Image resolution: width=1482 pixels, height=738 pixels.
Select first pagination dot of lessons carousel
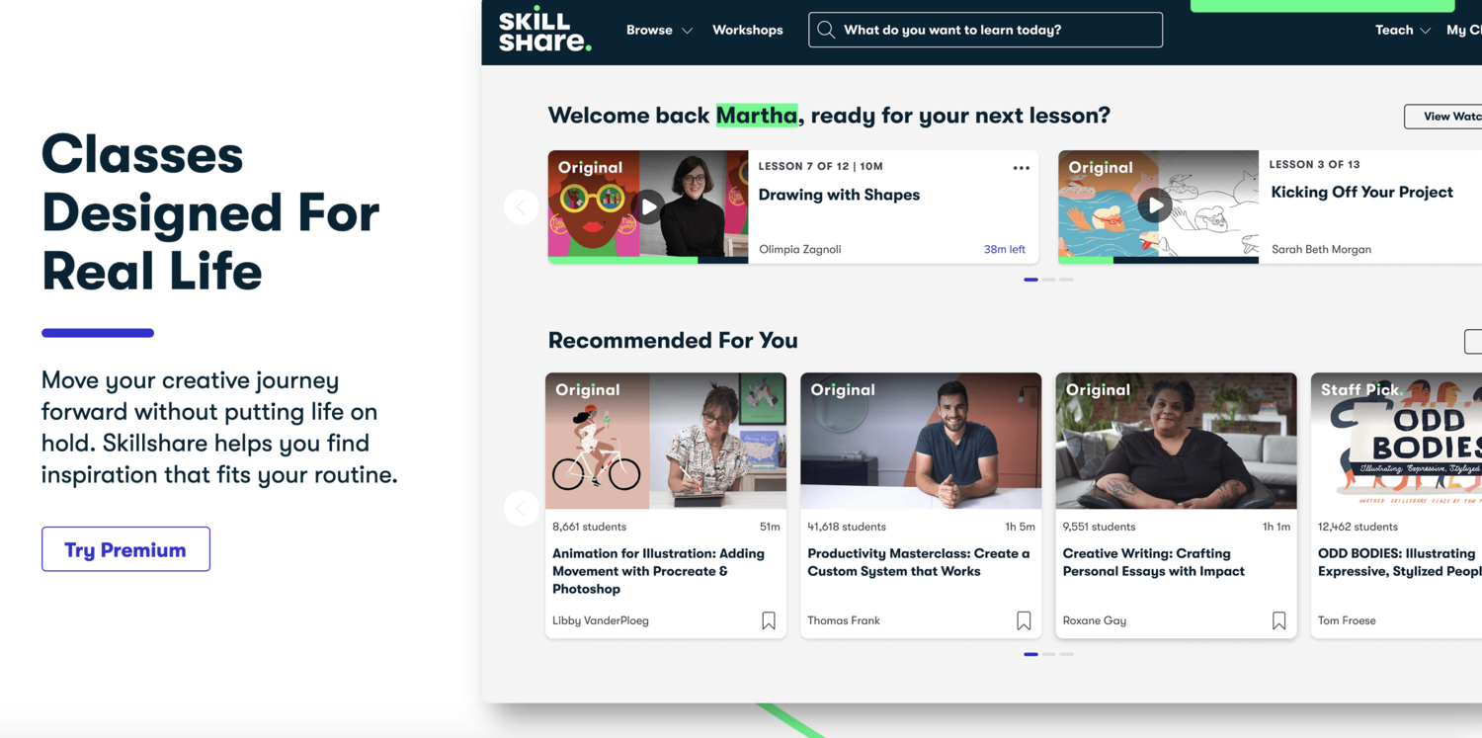pos(1030,280)
